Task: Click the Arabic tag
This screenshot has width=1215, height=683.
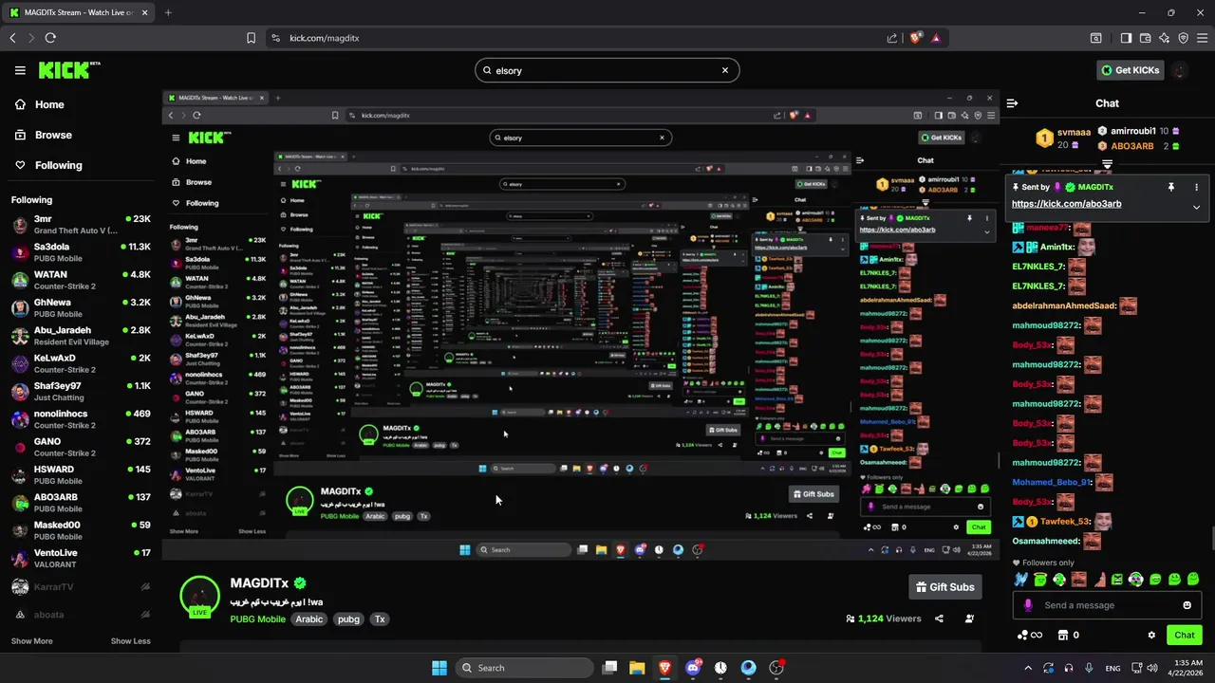Action: click(x=309, y=619)
